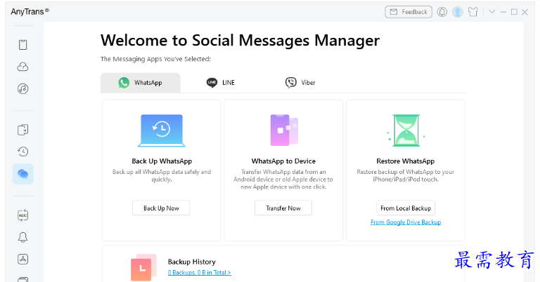The width and height of the screenshot is (540, 282).
Task: Click the Back Up WhatsApp laptop illustration
Action: (162, 130)
